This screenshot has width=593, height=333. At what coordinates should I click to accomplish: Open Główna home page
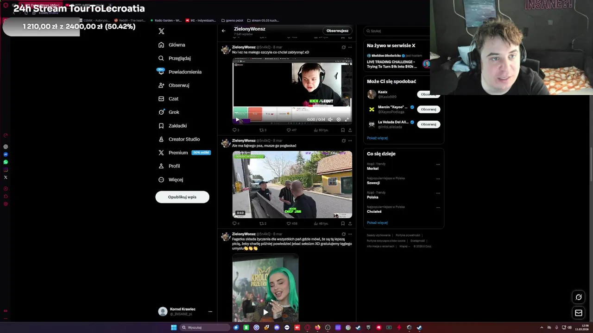[172, 45]
